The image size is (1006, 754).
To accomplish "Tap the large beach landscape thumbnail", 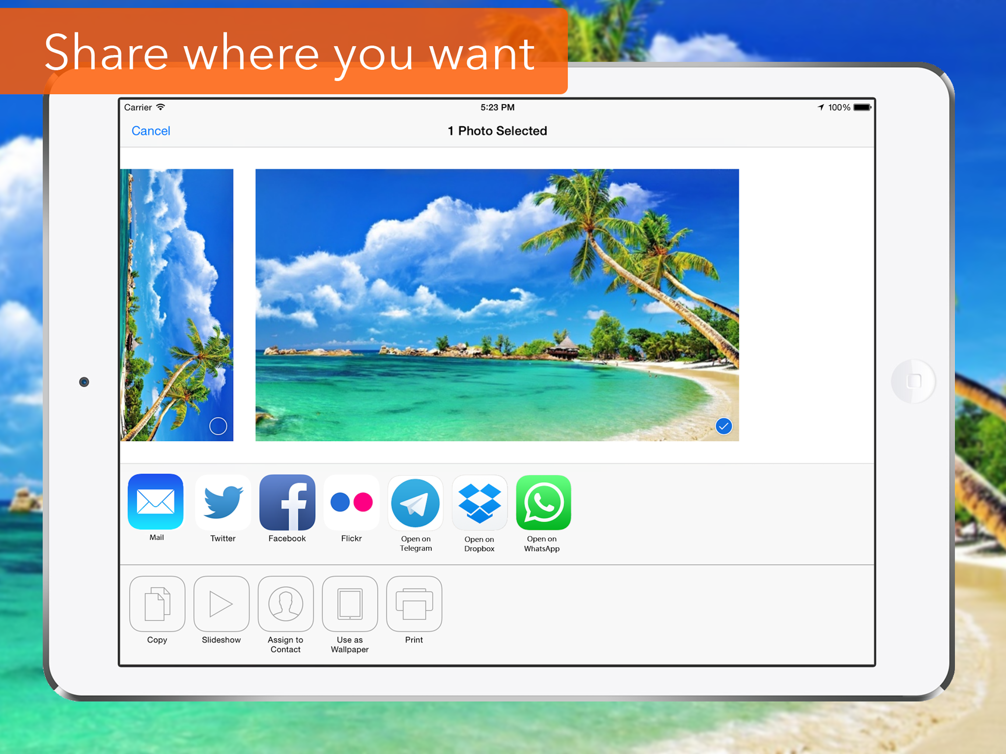I will pyautogui.click(x=497, y=305).
